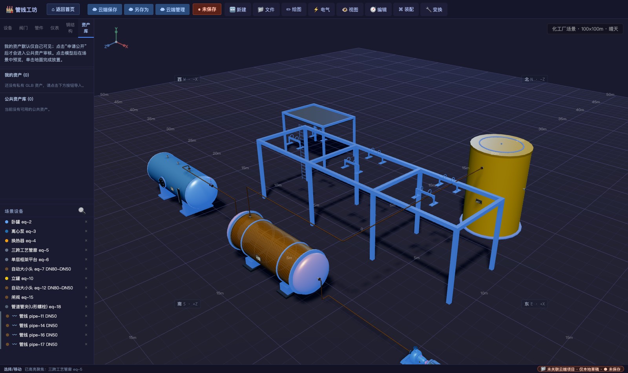
Task: Switch to the 管件 tab
Action: pyautogui.click(x=39, y=28)
